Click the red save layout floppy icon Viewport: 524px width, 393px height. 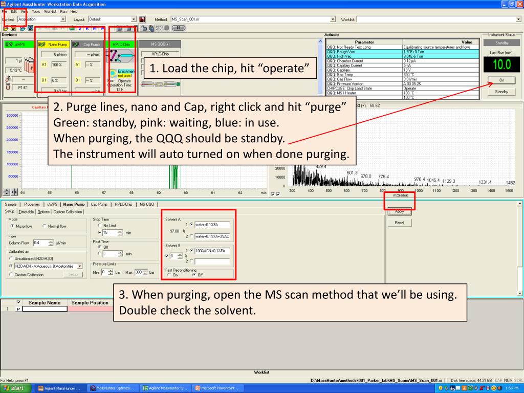coord(142,19)
